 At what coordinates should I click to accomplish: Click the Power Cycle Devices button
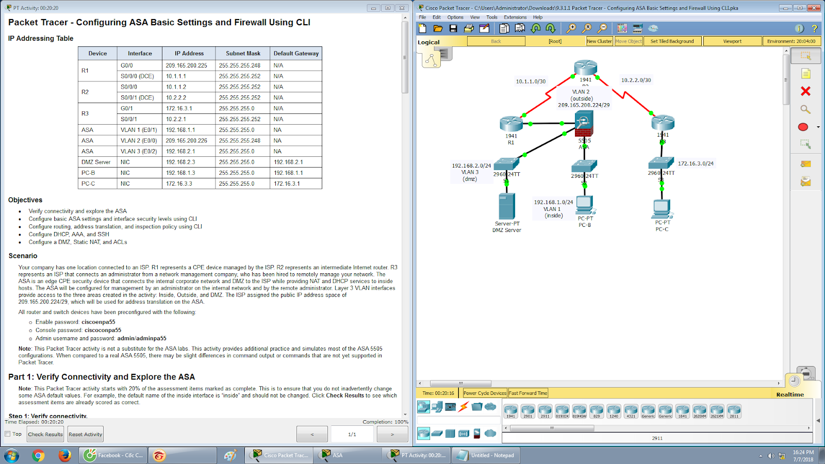coord(485,393)
